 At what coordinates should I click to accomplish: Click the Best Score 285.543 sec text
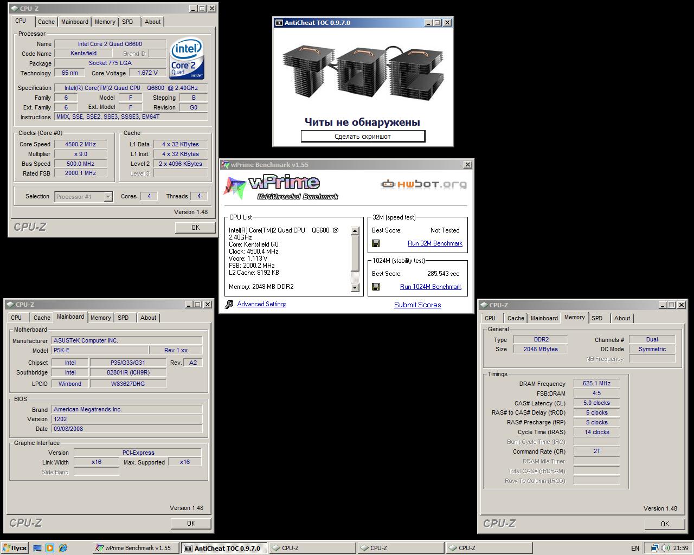(x=443, y=274)
